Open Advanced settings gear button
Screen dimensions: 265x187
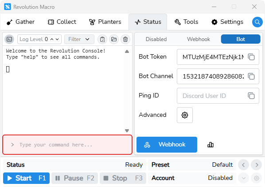pyautogui.click(x=185, y=115)
